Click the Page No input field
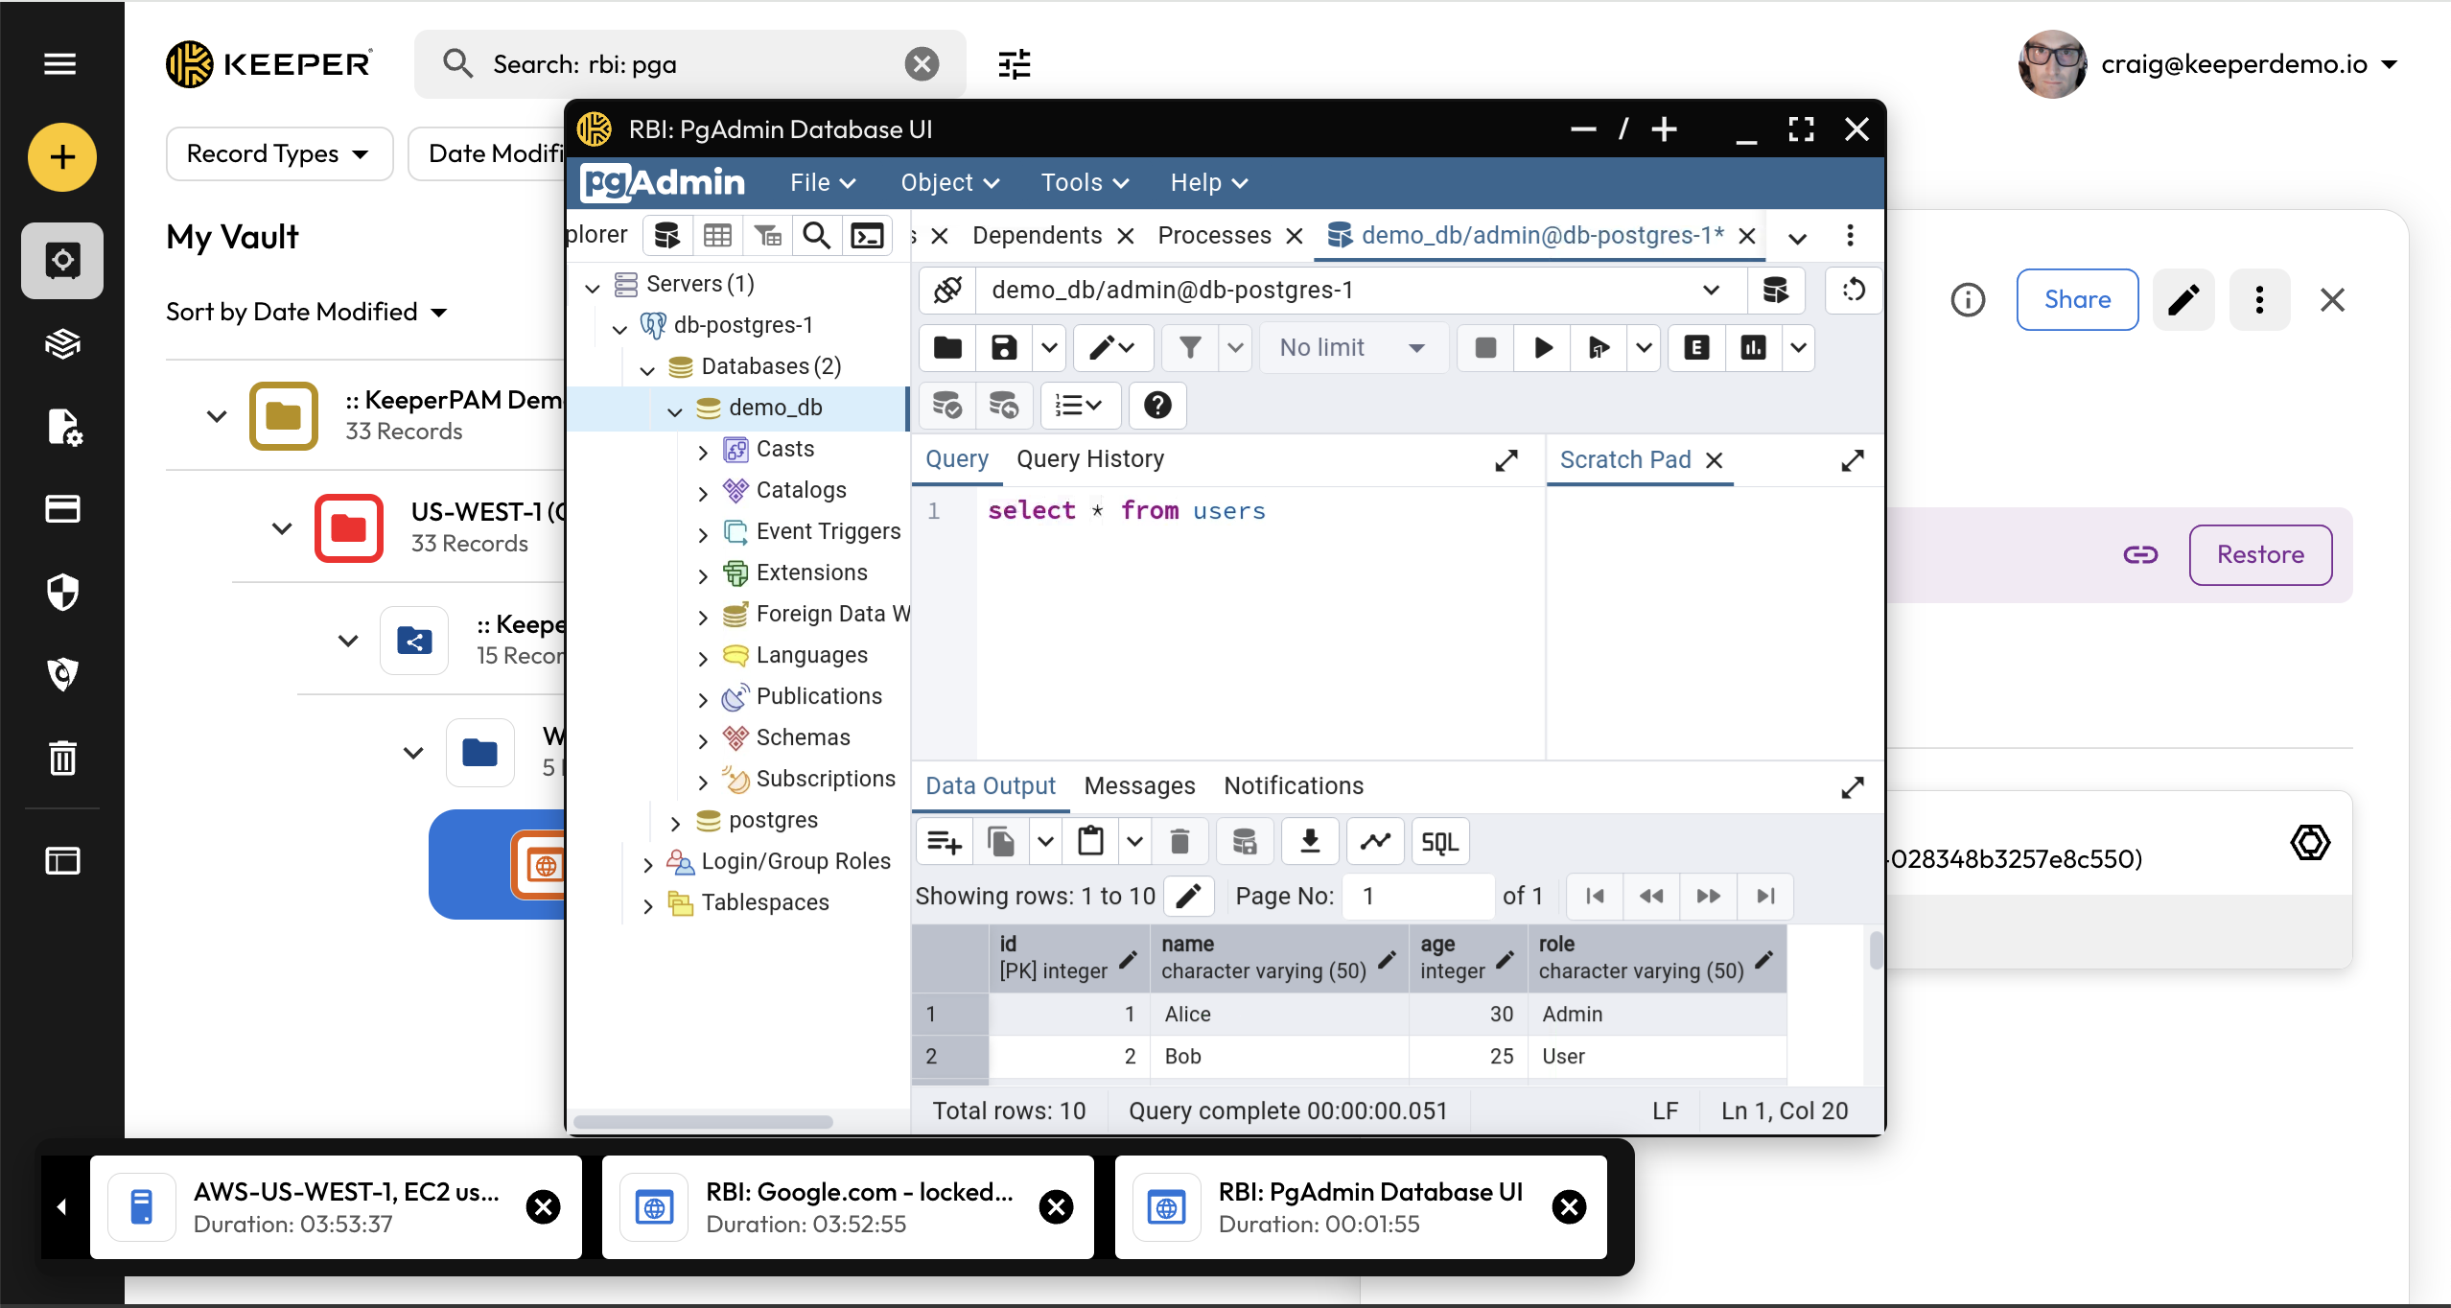The height and width of the screenshot is (1308, 2451). pos(1417,896)
